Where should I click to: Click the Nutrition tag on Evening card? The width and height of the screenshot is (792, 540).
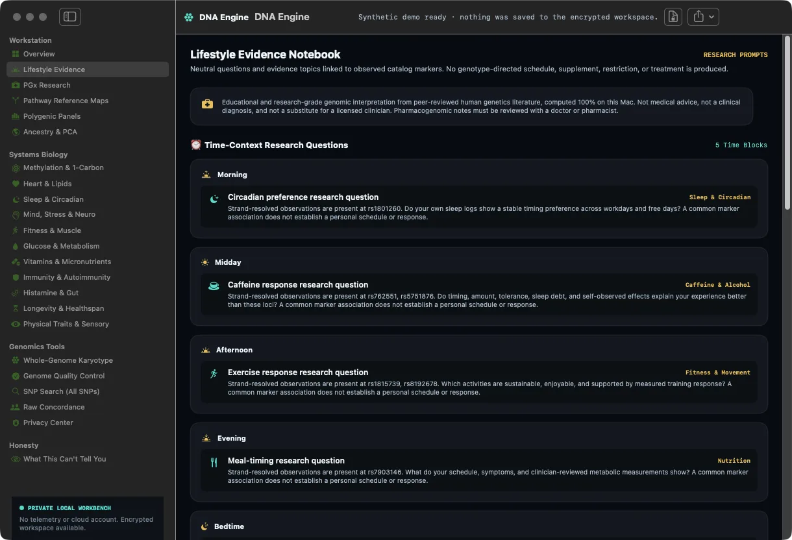(x=734, y=461)
